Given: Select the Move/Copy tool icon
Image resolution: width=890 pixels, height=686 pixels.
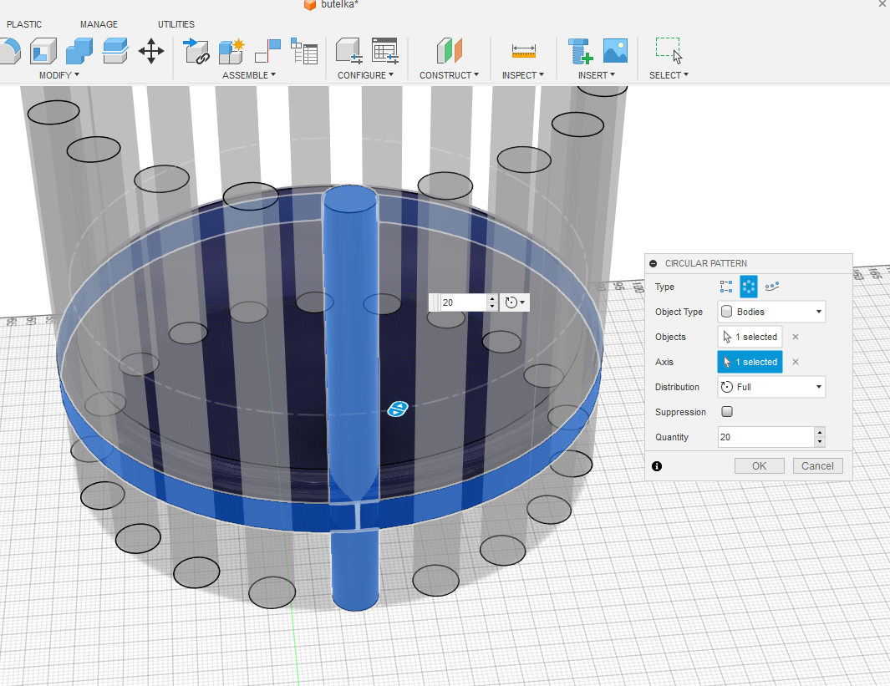Looking at the screenshot, I should click(150, 51).
